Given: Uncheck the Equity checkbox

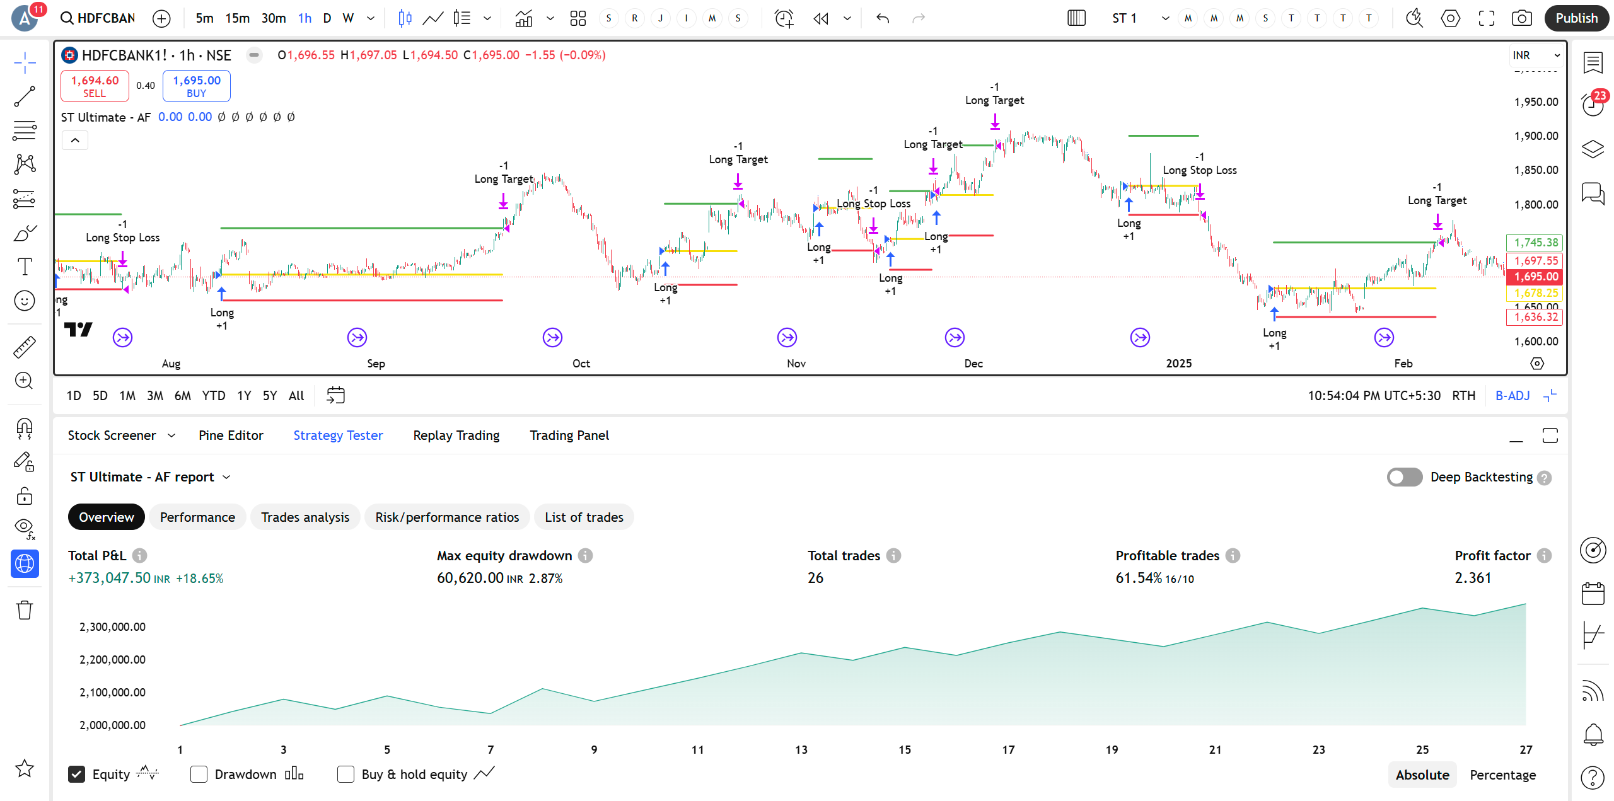Looking at the screenshot, I should [x=76, y=775].
